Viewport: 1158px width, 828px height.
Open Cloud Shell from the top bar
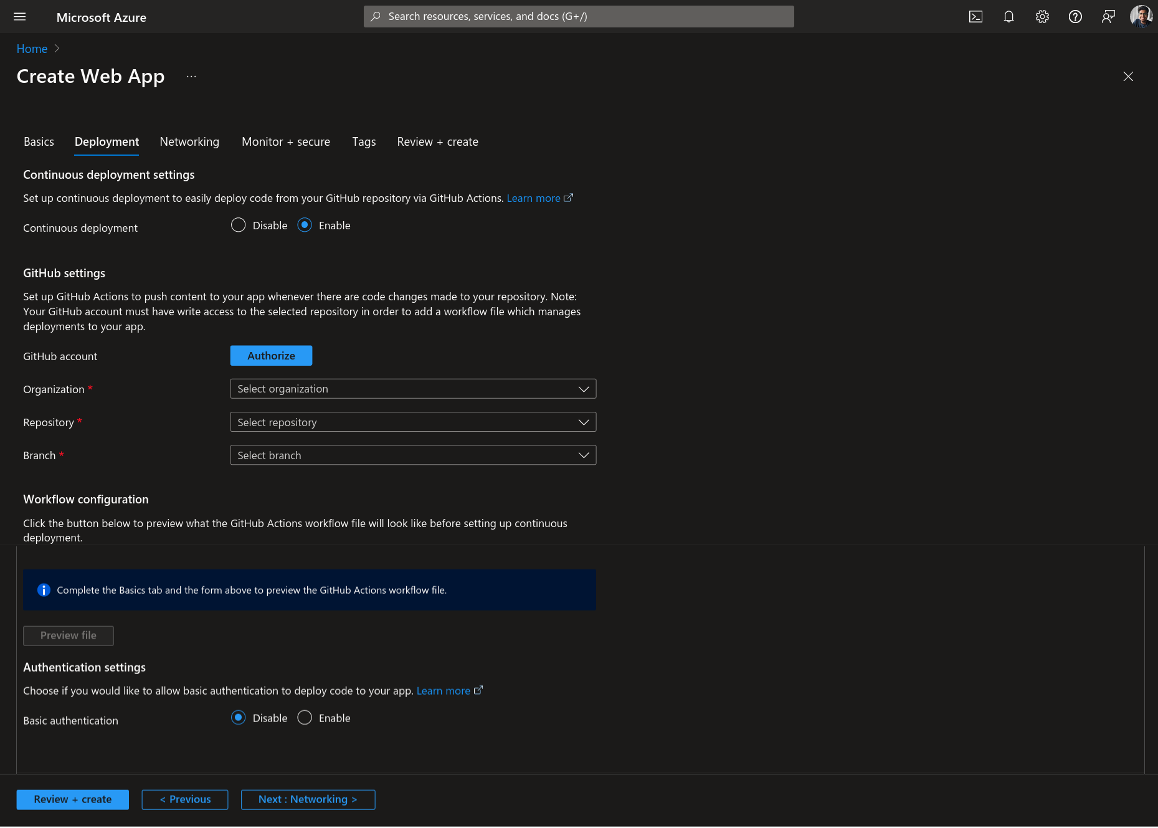click(x=975, y=17)
